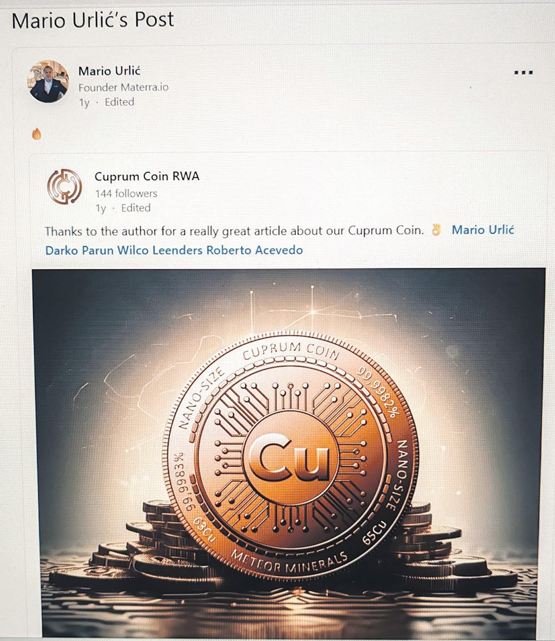The height and width of the screenshot is (641, 555).
Task: Select the Roberto Acevedo mention link
Action: [254, 250]
